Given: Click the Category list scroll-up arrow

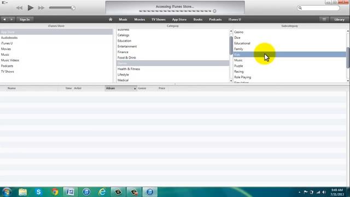Looking at the screenshot, I should (x=231, y=31).
